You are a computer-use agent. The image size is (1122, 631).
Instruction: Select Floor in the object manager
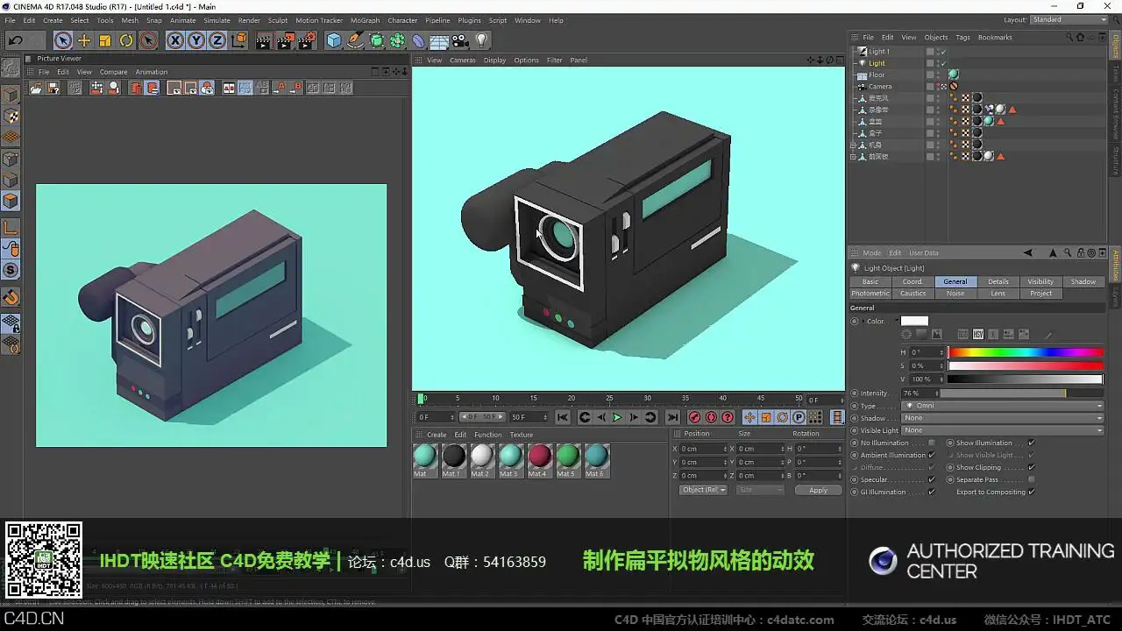pos(877,75)
